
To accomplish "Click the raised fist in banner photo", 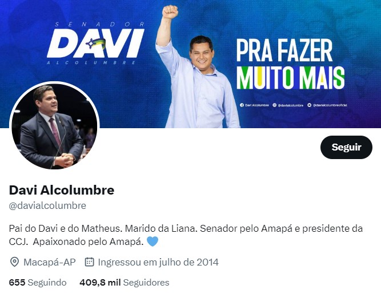I will tap(170, 11).
